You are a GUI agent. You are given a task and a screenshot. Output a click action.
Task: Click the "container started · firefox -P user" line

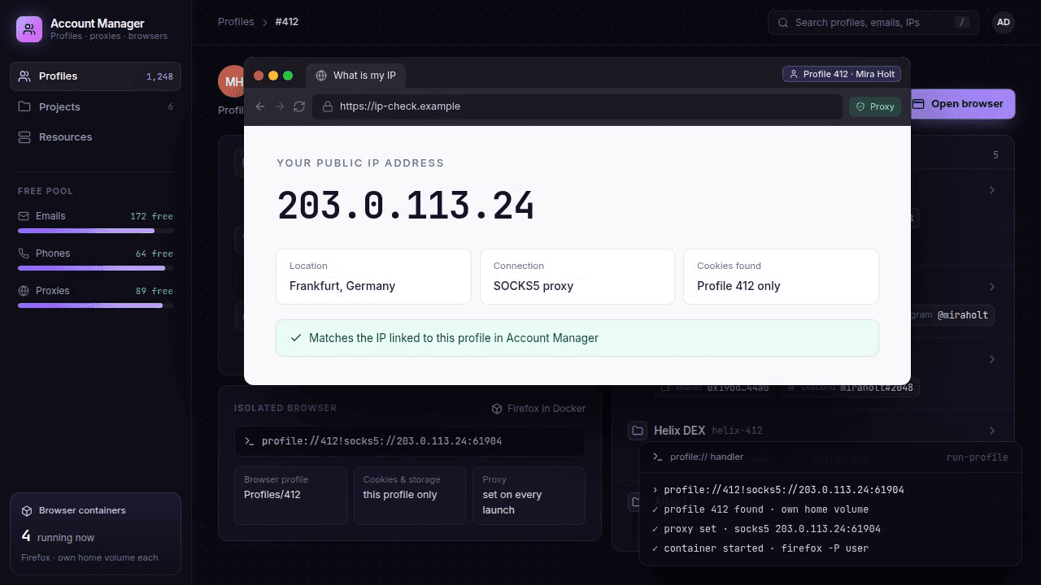pos(760,548)
